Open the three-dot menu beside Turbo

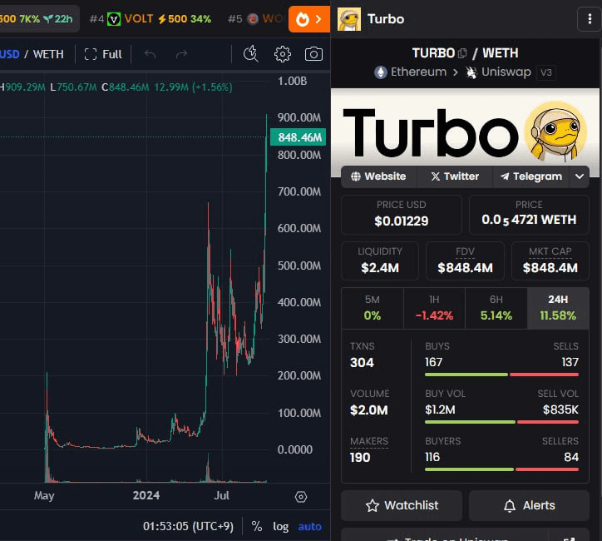[x=590, y=18]
